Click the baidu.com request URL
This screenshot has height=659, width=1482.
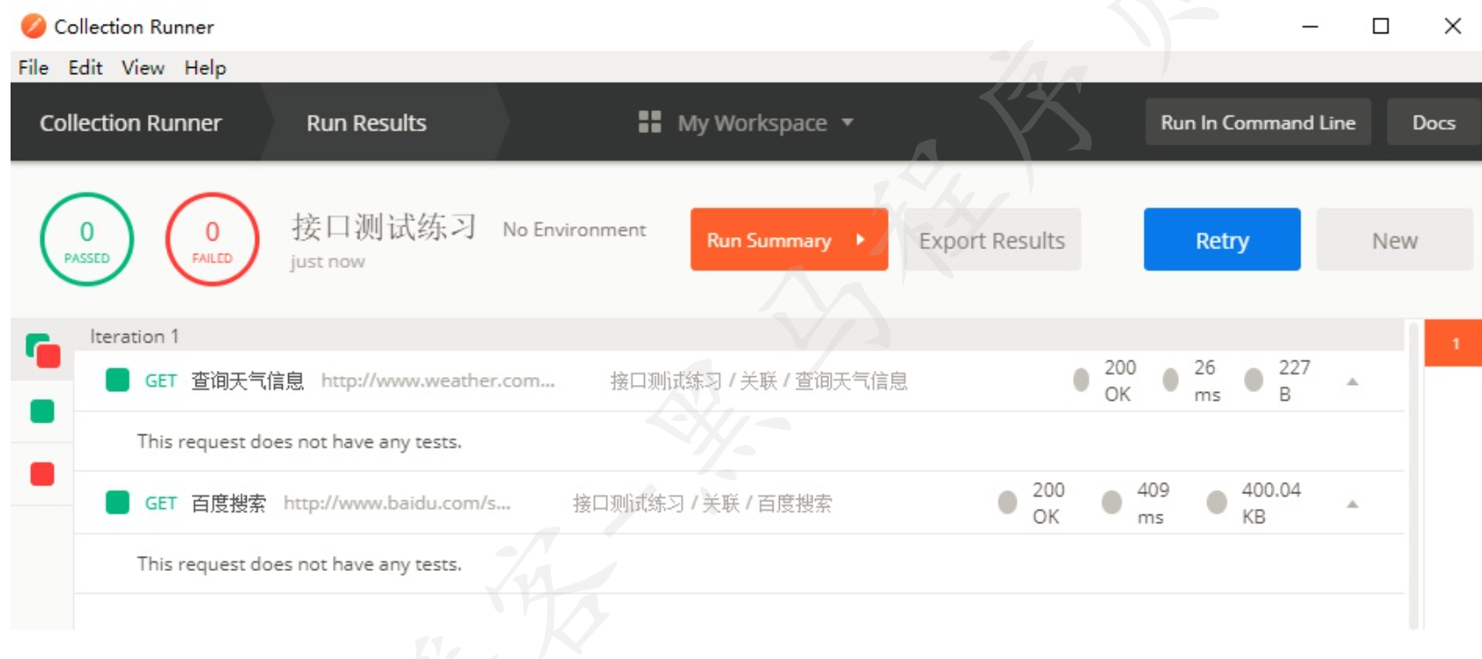click(x=396, y=503)
